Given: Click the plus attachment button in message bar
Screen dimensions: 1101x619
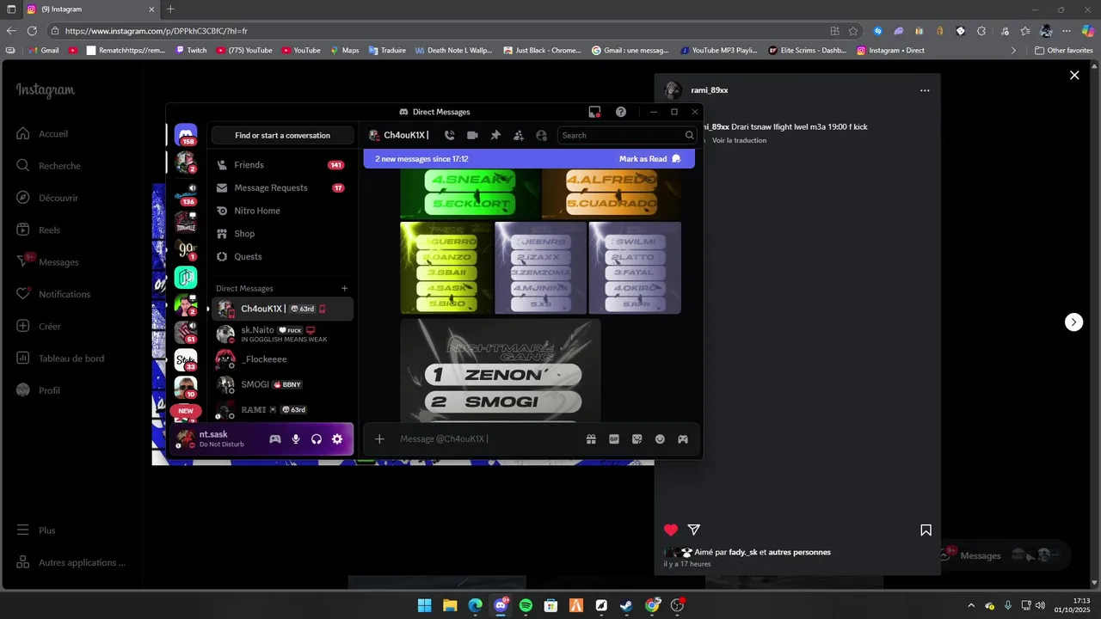Looking at the screenshot, I should pyautogui.click(x=379, y=438).
